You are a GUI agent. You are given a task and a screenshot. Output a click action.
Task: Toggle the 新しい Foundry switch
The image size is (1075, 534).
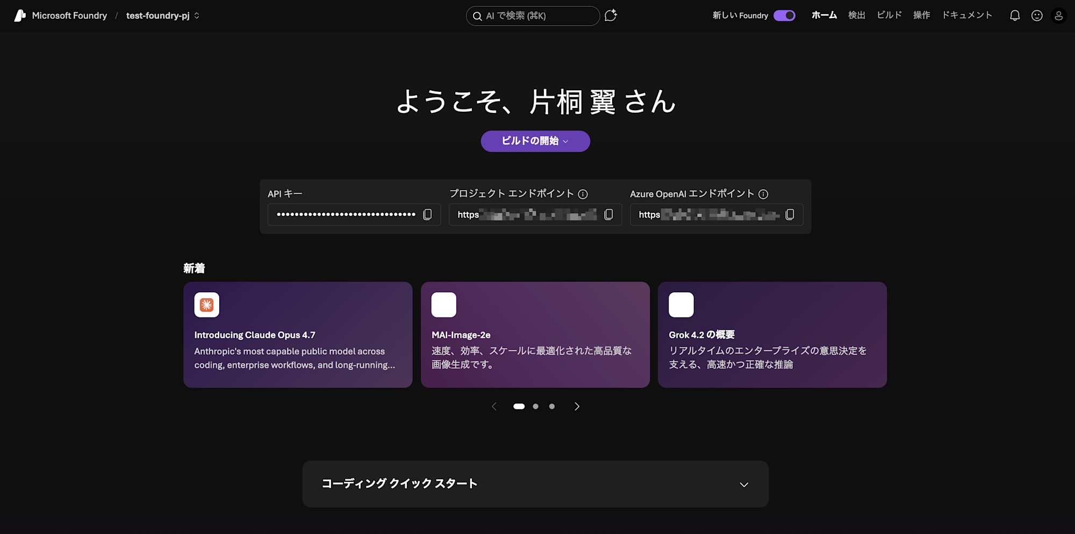[784, 16]
